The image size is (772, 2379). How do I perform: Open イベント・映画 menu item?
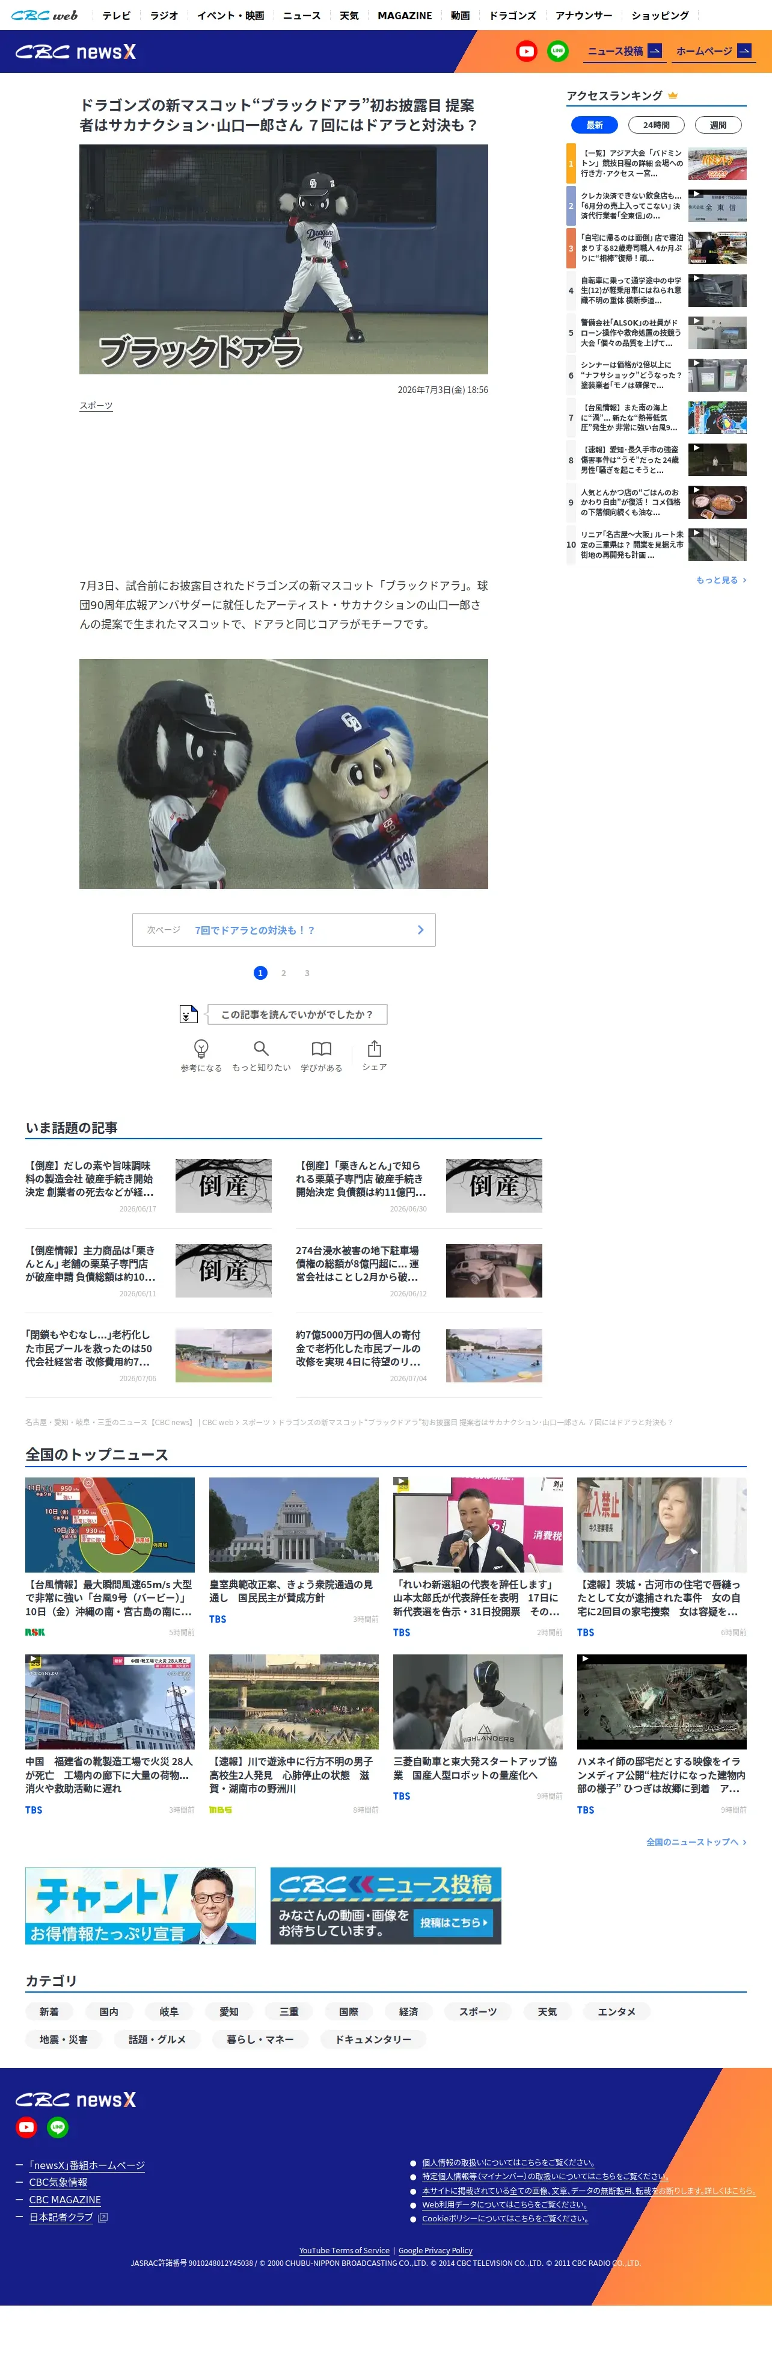pos(231,16)
